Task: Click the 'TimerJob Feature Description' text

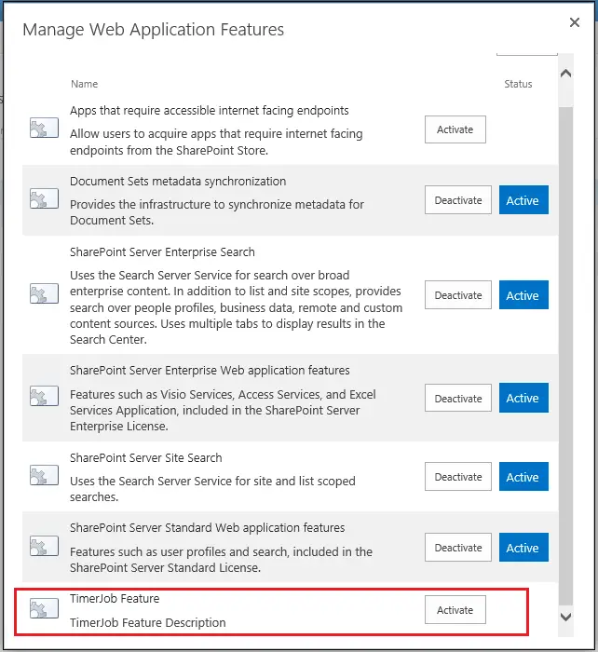Action: 148,622
